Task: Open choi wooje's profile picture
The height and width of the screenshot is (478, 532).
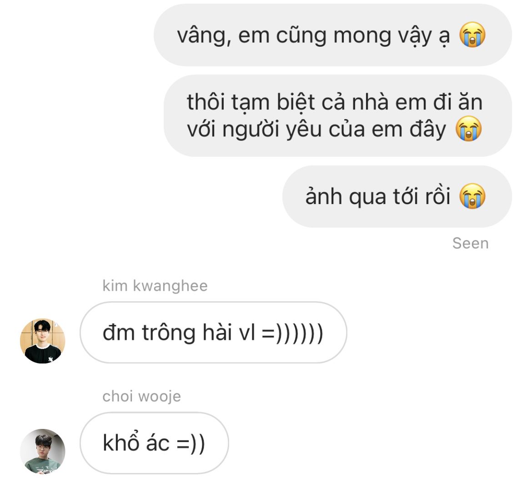Action: coord(42,451)
